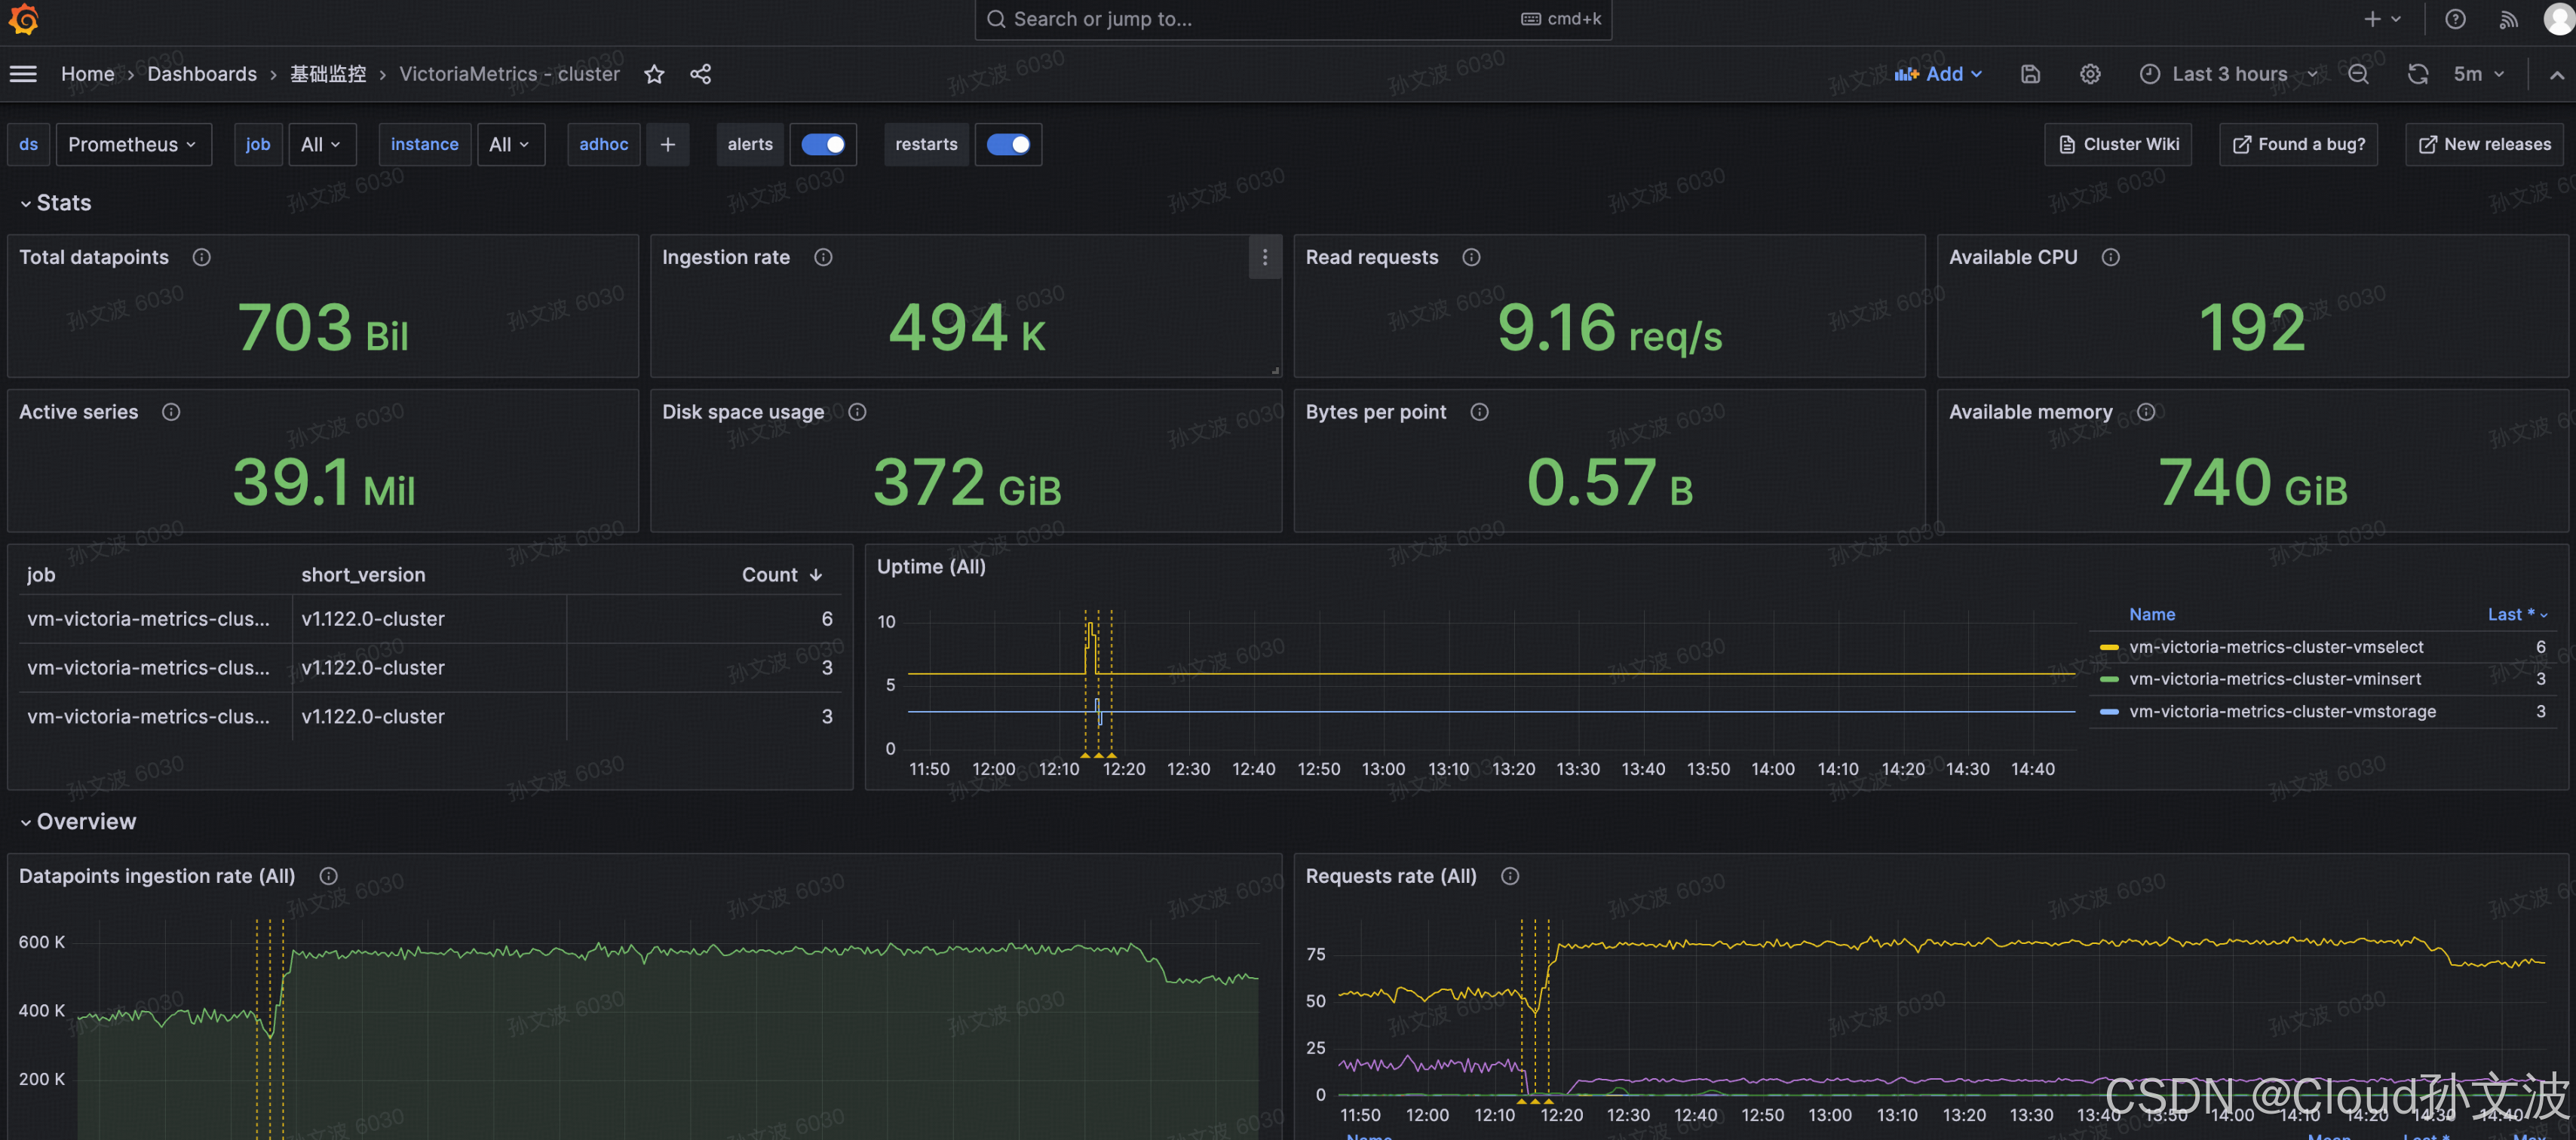Refresh the dashboard now
Screen dimensions: 2576x1140
(2417, 74)
